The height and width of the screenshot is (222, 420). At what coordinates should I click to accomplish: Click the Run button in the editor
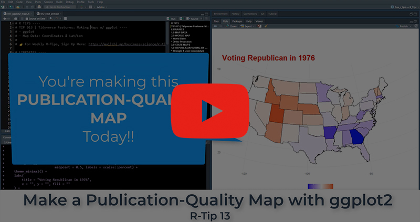pos(172,19)
